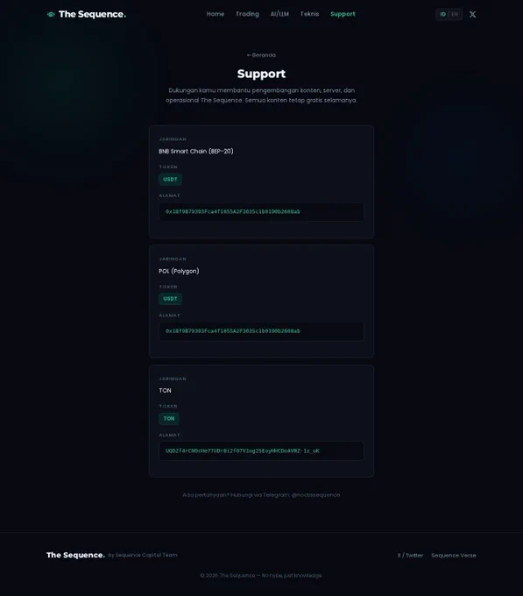
Task: Click the TON token badge
Action: [168, 418]
